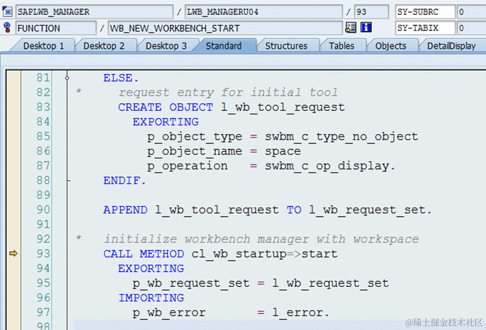Click the SY-SUBRC field
Image resolution: width=486 pixels, height=330 pixels.
[x=425, y=12]
